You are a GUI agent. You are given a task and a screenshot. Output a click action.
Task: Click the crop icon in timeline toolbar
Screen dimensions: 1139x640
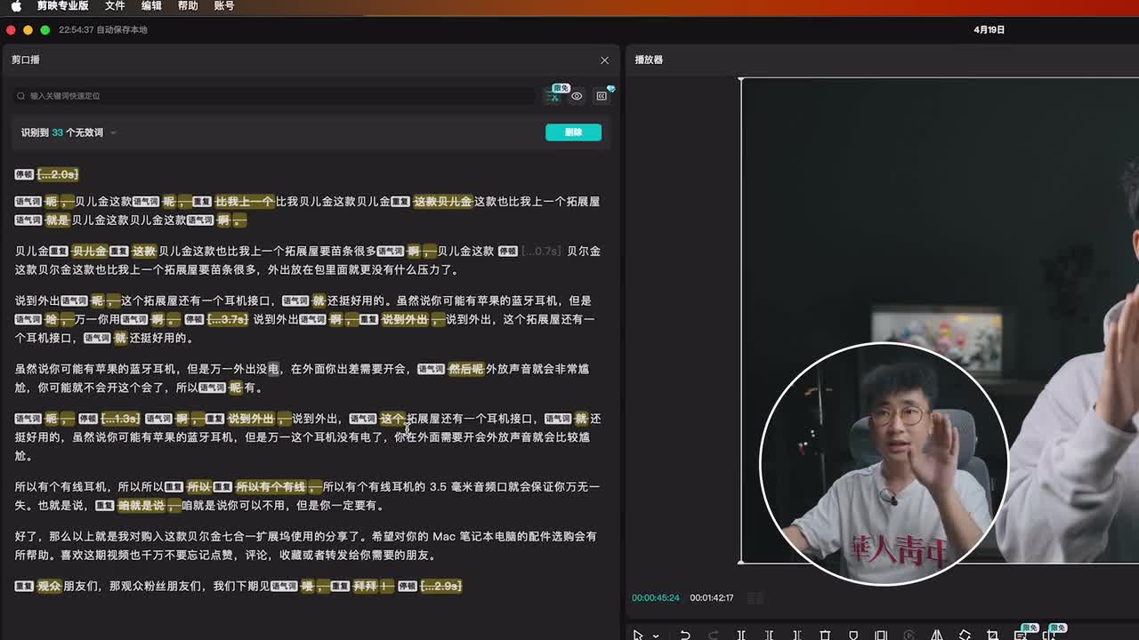click(x=992, y=635)
